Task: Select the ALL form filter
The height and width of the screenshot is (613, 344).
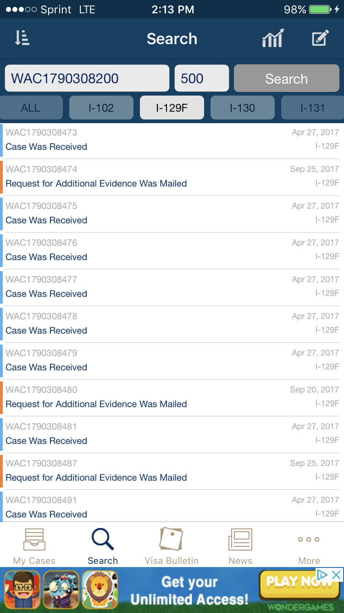Action: click(x=31, y=108)
